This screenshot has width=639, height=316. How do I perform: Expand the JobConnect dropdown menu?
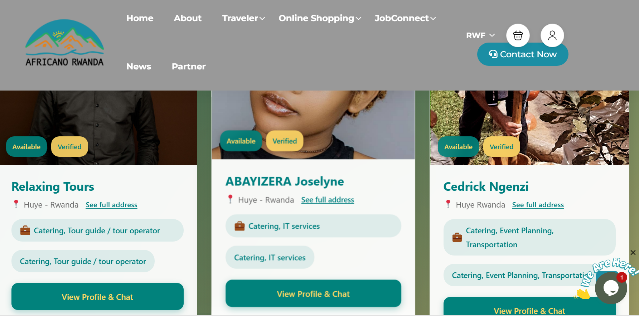pyautogui.click(x=405, y=18)
